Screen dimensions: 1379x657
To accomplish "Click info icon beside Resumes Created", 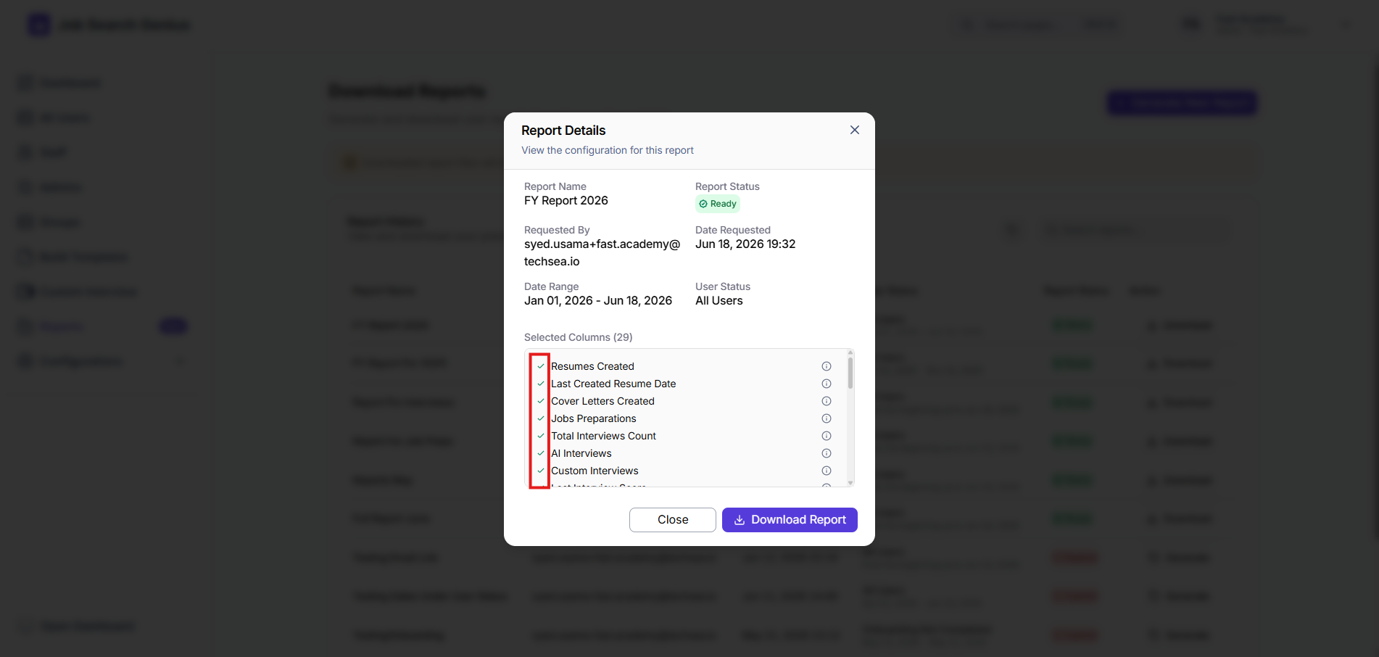I will pos(827,366).
